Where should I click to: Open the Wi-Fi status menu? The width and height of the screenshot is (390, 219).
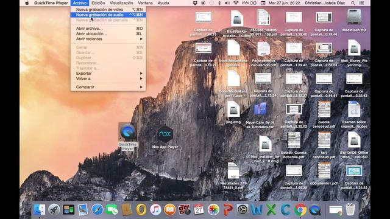(x=236, y=3)
